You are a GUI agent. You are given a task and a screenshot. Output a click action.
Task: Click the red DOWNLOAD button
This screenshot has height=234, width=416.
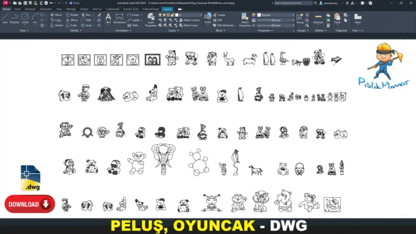click(x=30, y=204)
